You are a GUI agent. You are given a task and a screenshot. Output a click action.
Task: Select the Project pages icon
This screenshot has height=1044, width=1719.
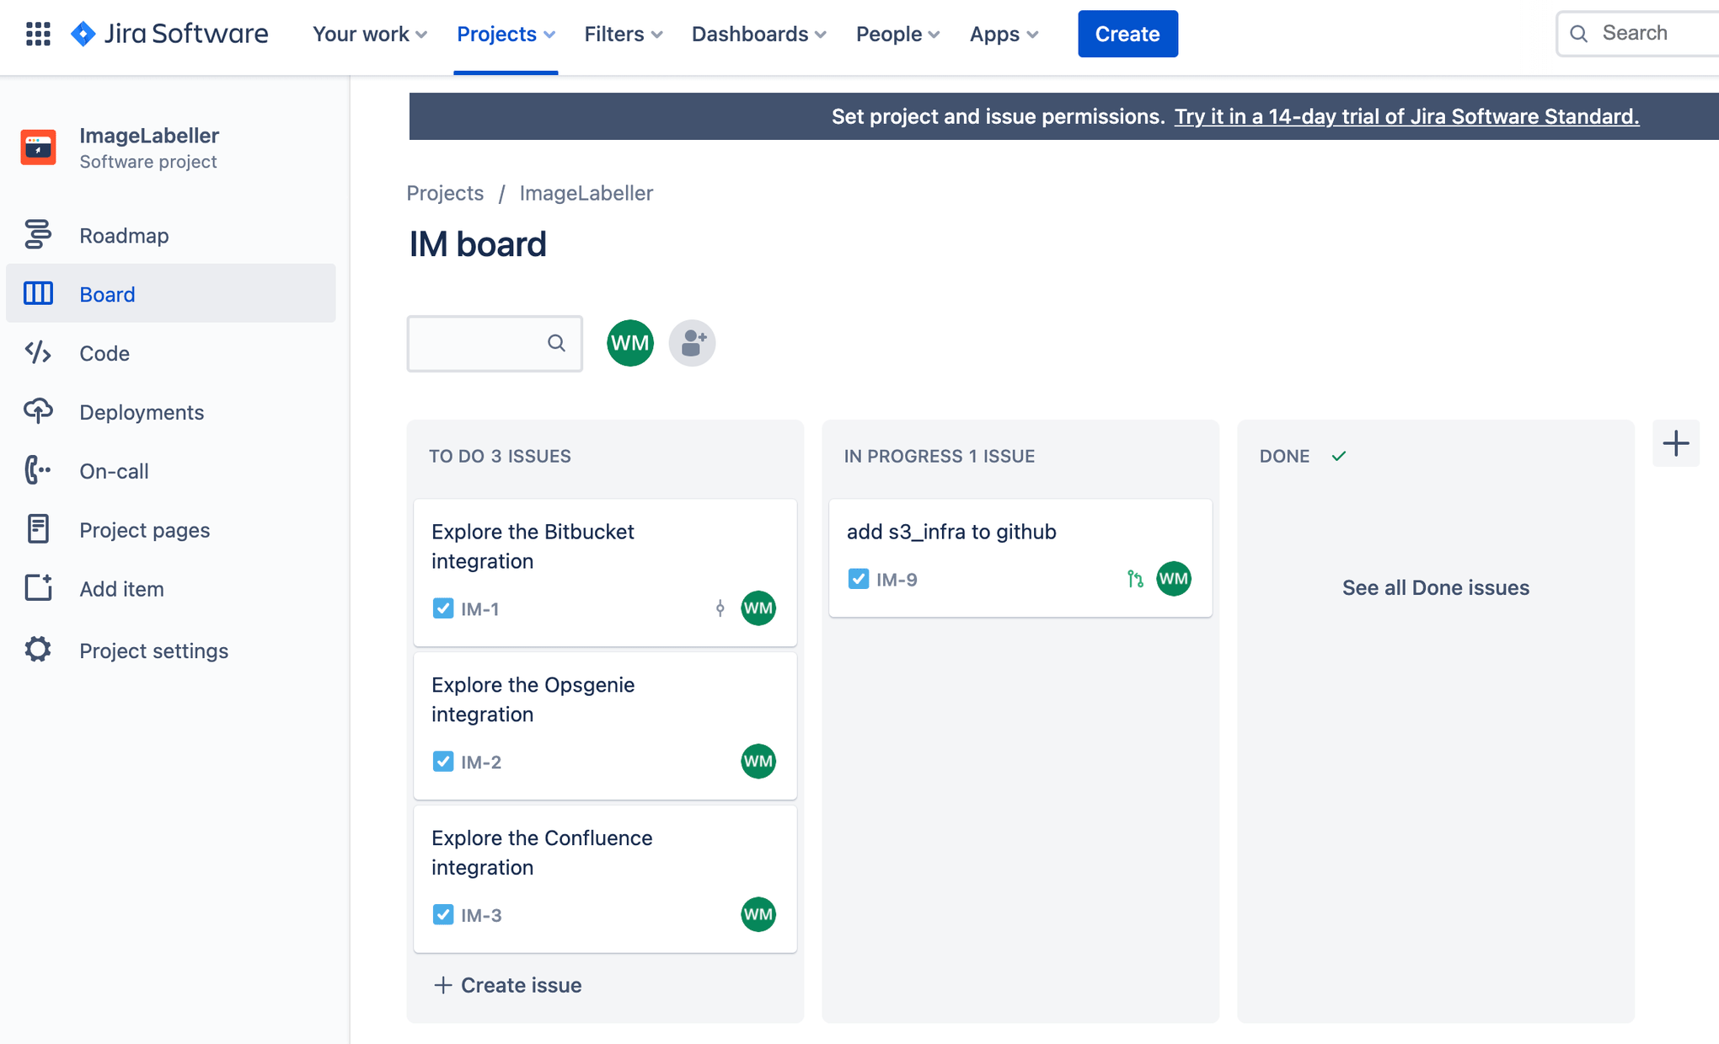click(40, 529)
